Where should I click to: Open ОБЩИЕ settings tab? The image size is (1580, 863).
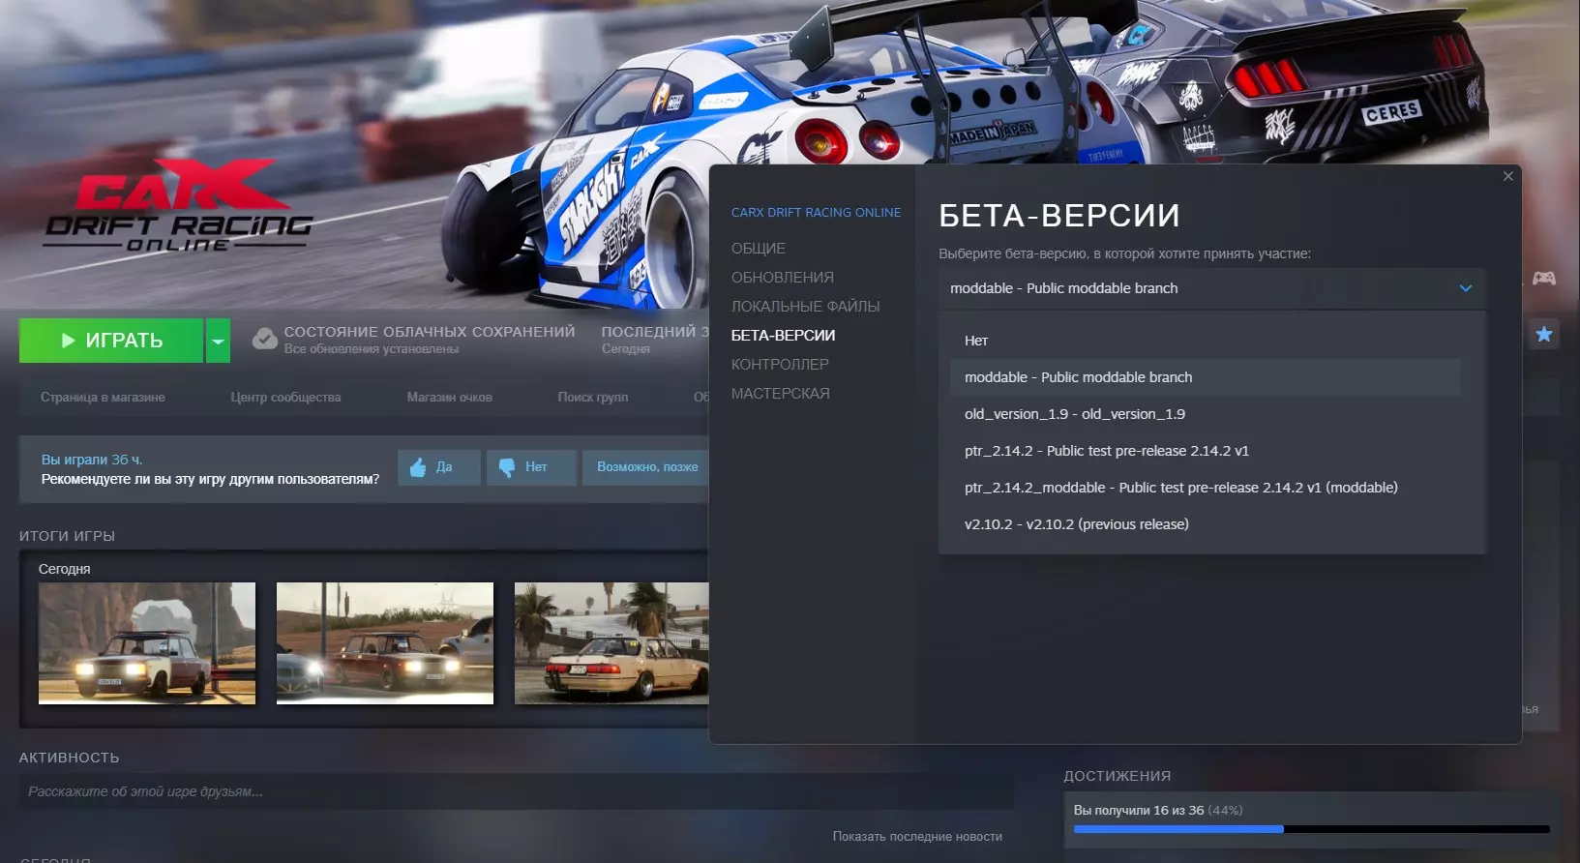[758, 249]
